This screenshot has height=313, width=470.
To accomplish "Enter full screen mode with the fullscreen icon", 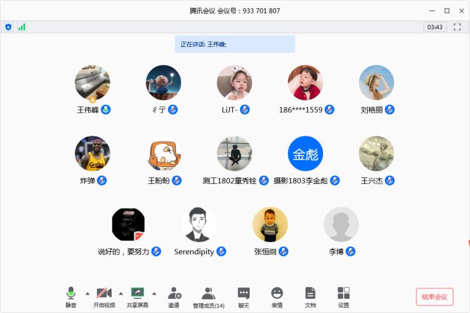I will click(x=457, y=27).
